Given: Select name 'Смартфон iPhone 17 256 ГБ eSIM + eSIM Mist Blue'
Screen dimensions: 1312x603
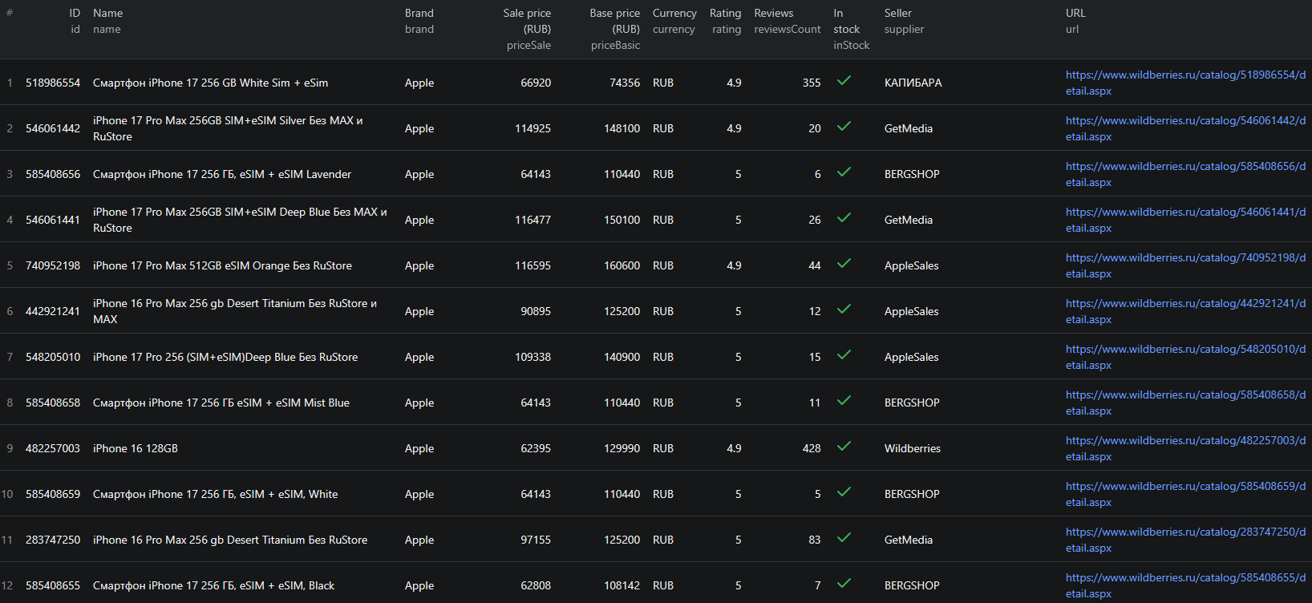Looking at the screenshot, I should [x=221, y=403].
